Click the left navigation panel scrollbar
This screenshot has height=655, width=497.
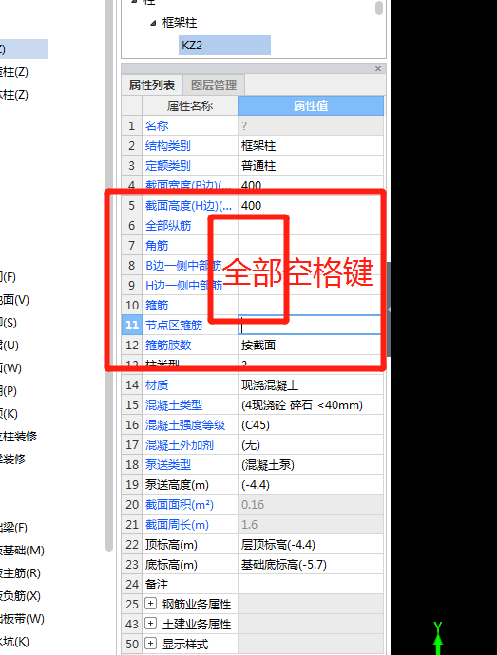coord(109,275)
